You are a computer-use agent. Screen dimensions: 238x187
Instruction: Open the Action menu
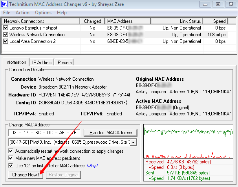(x=22, y=13)
